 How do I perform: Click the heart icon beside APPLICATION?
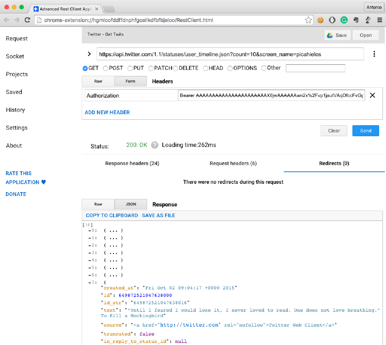(x=44, y=182)
